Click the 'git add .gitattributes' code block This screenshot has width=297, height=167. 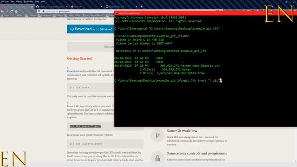[105, 144]
